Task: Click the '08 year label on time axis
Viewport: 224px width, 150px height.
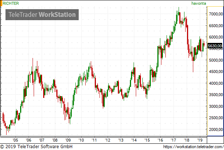Action: coord(55,140)
